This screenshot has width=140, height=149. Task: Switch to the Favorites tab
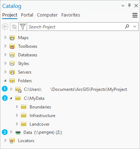pyautogui.click(x=71, y=15)
